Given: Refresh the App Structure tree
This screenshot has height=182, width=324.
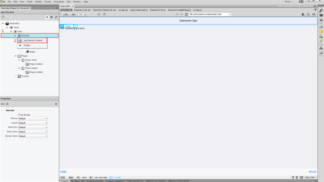Looking at the screenshot, I should (56, 17).
